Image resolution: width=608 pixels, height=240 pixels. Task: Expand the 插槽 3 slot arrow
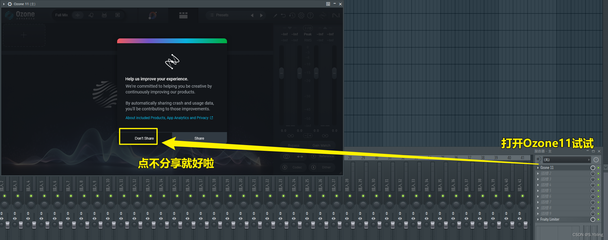[x=538, y=179]
